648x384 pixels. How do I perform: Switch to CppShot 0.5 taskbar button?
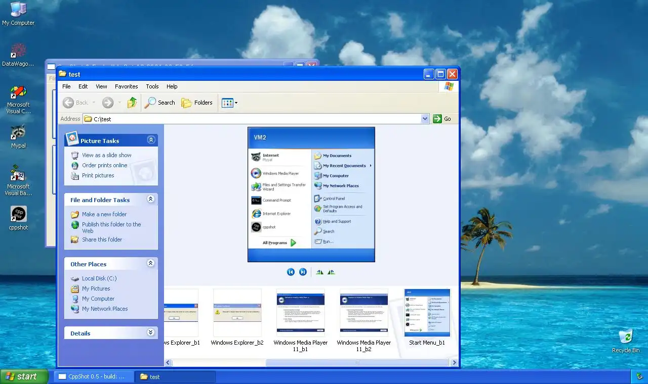94,376
